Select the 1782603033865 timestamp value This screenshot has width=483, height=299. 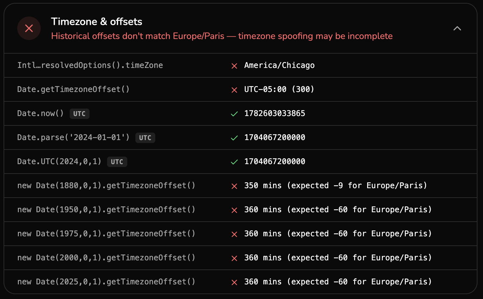(x=275, y=113)
